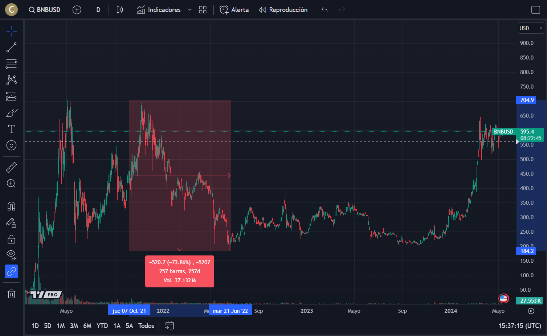Start Reproducción replay mode

point(283,10)
